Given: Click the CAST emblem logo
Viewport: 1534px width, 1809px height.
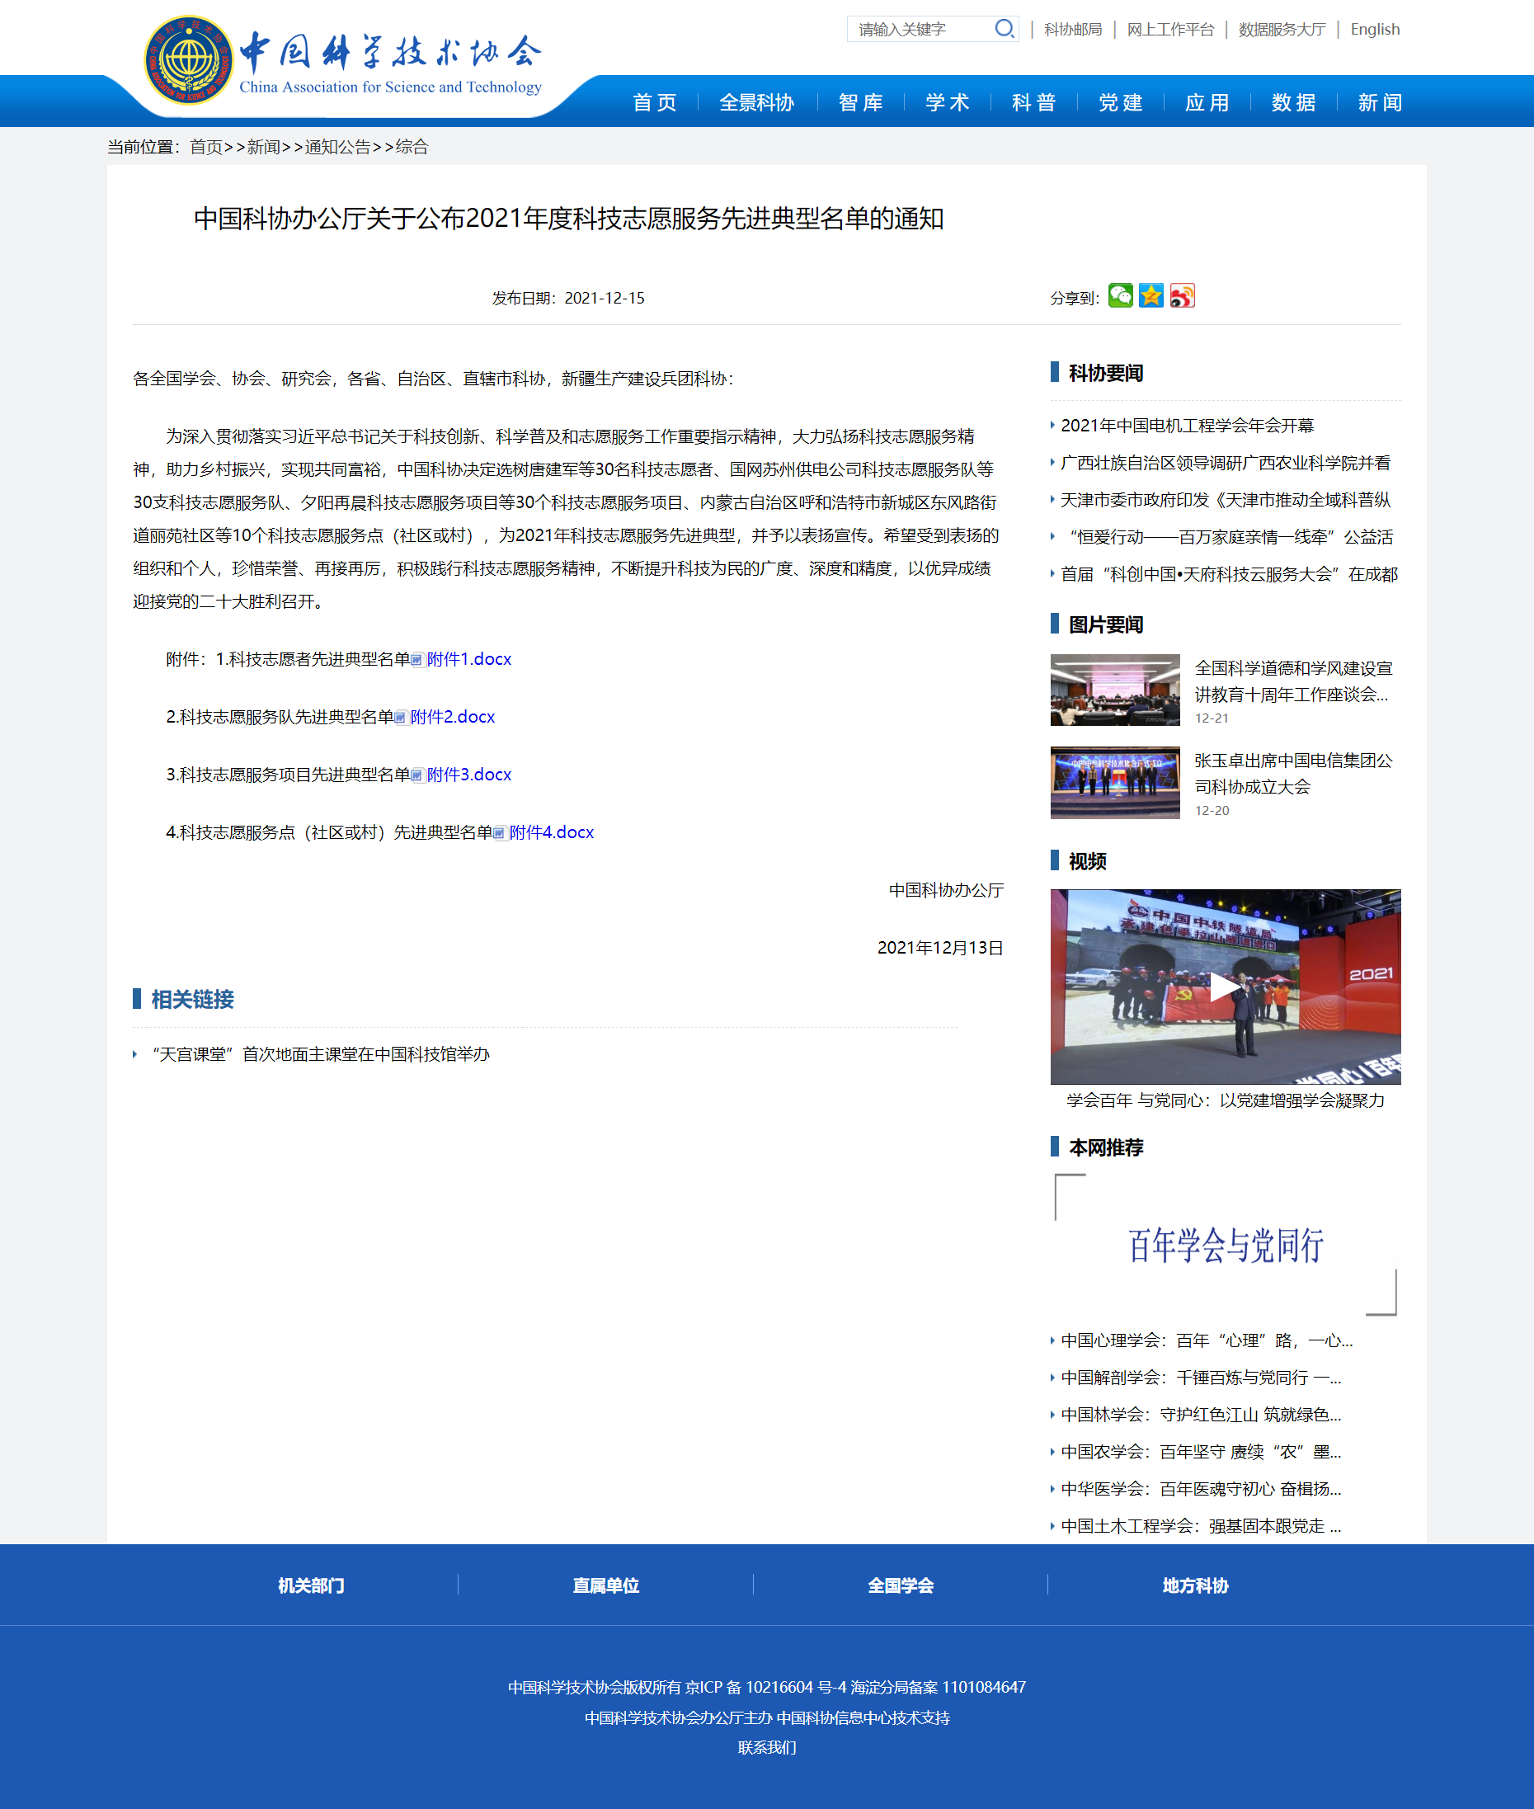Looking at the screenshot, I should click(189, 60).
